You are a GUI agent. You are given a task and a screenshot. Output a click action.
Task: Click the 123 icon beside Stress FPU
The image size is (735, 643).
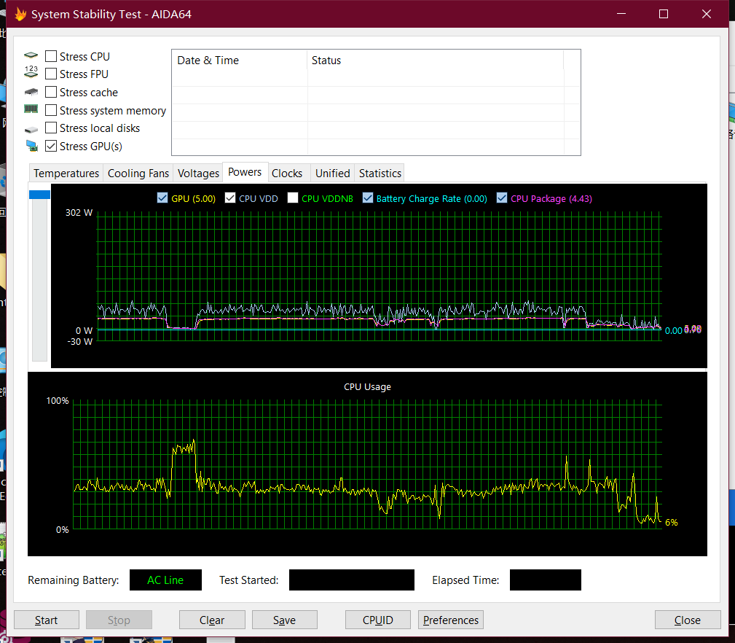(31, 71)
